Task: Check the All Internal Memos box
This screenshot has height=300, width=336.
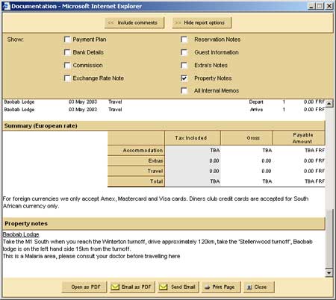Action: click(x=184, y=90)
